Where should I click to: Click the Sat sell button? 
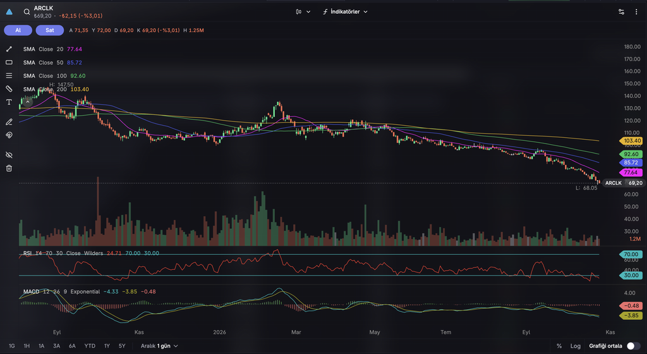click(x=50, y=30)
